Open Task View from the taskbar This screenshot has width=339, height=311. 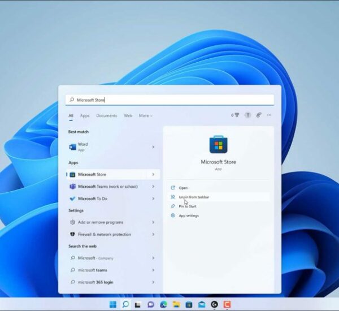click(x=138, y=305)
